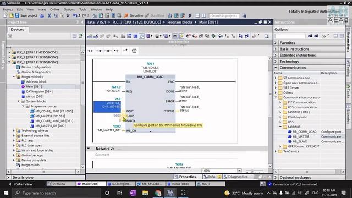Screen dimensions: 352x198
Task: Expand the Basic instructions section
Action: pyautogui.click(x=276, y=49)
